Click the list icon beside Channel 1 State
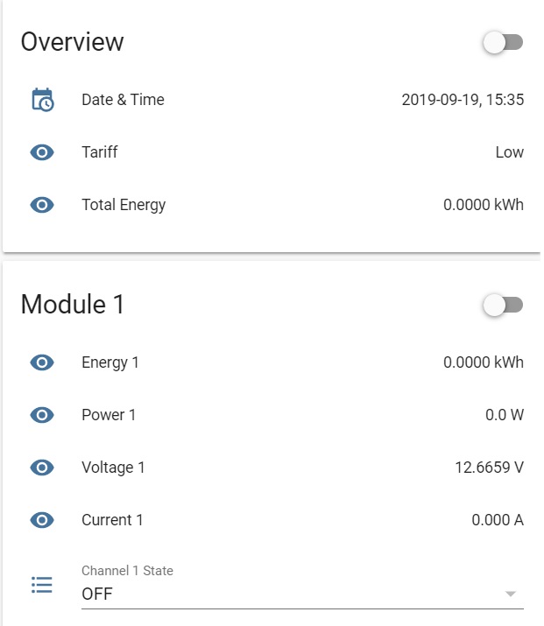This screenshot has height=626, width=544. 42,585
